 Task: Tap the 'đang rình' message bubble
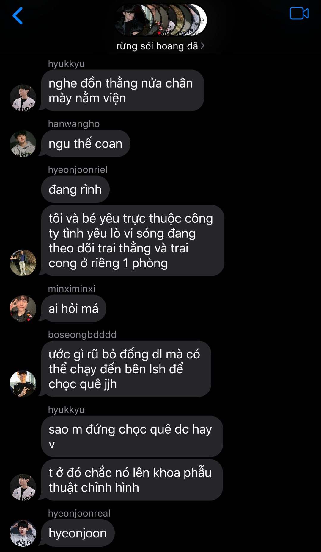tap(75, 189)
